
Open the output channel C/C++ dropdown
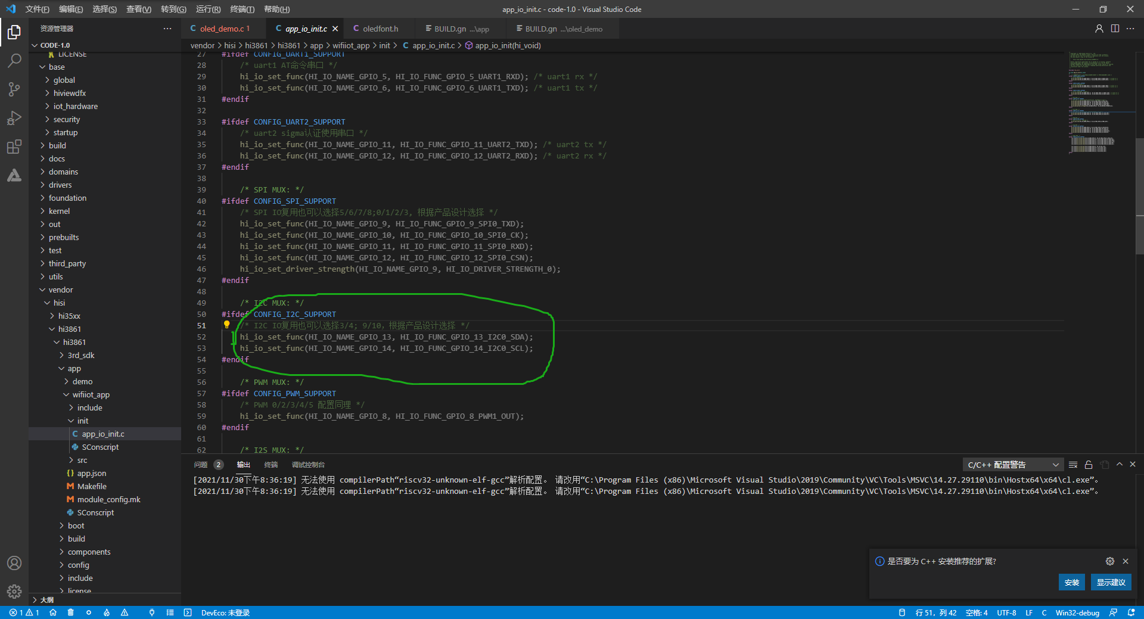pyautogui.click(x=1013, y=465)
